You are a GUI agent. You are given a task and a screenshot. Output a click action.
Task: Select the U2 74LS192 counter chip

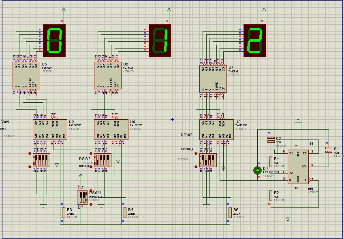coord(50,129)
